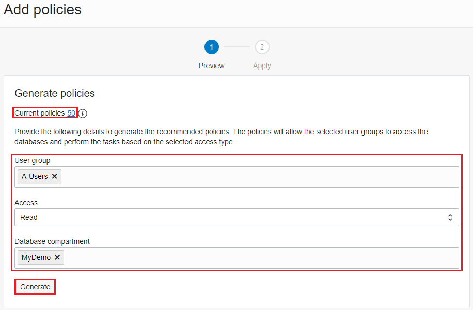Open the 50 policies link

[x=72, y=113]
